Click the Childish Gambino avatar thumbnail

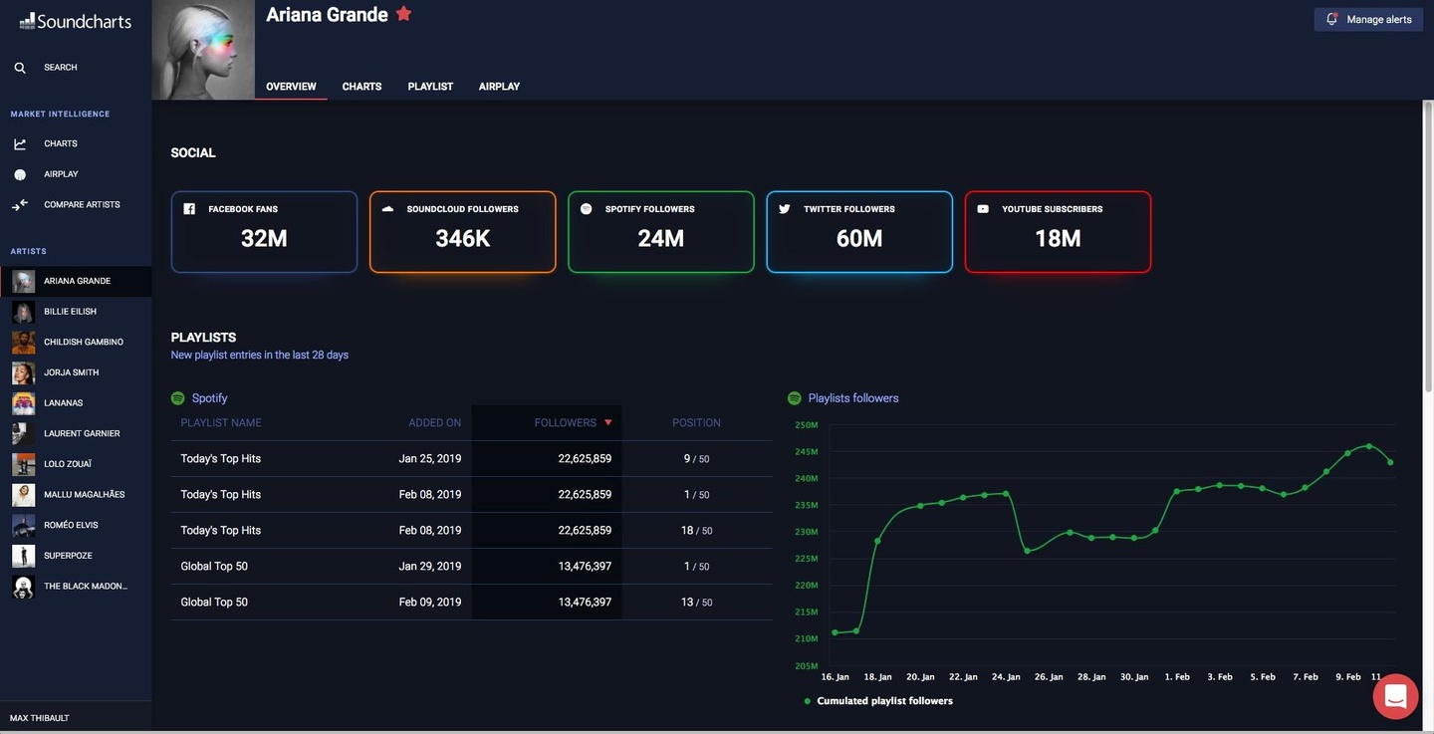23,343
